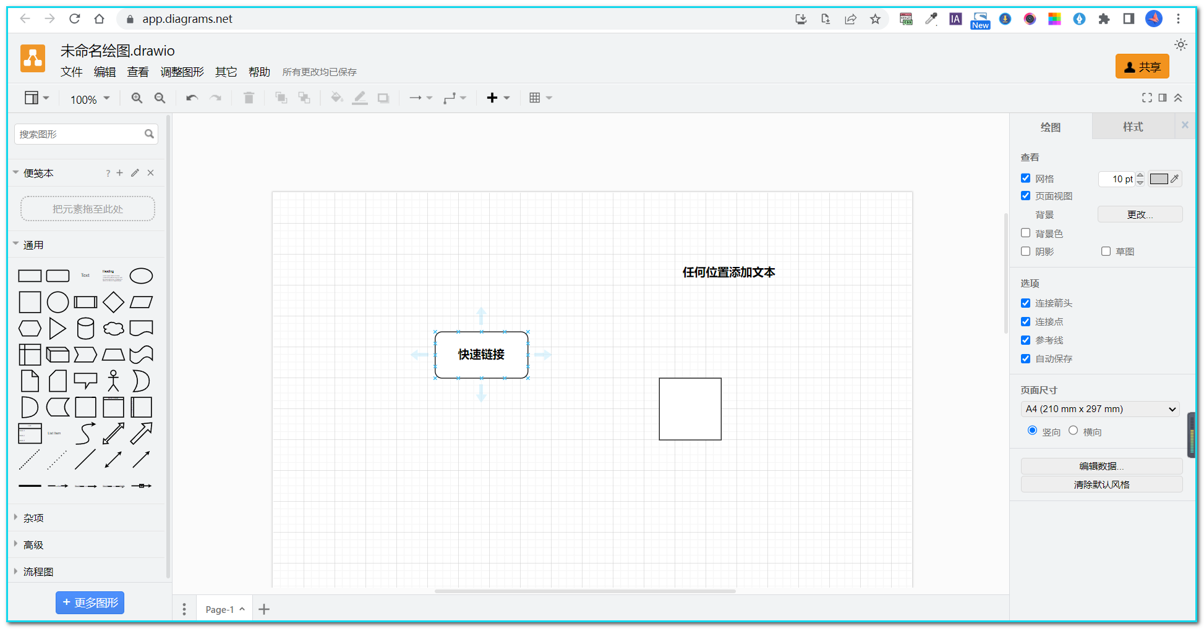Open the insert plus dropdown

(x=498, y=98)
